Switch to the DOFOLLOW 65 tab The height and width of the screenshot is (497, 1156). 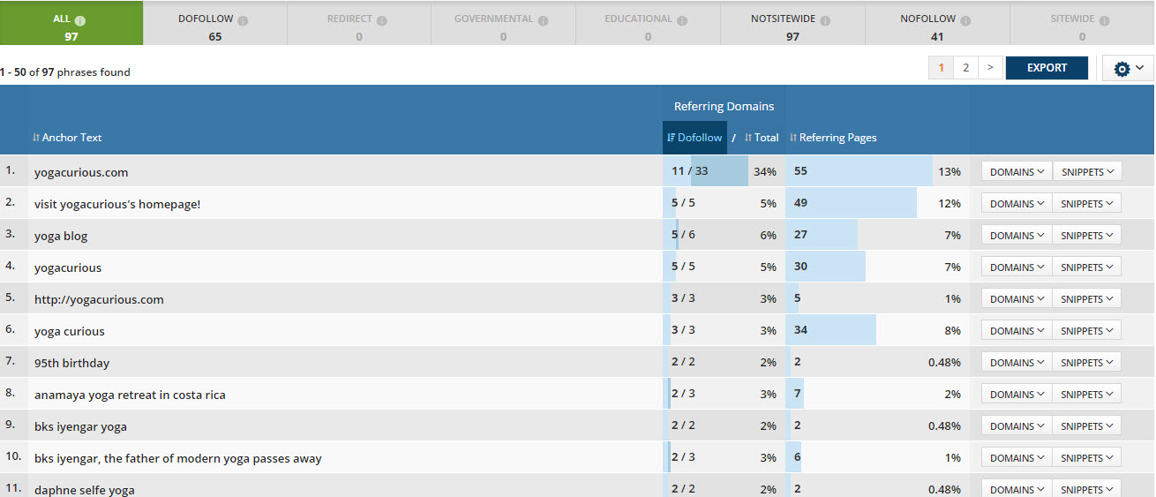click(x=215, y=23)
